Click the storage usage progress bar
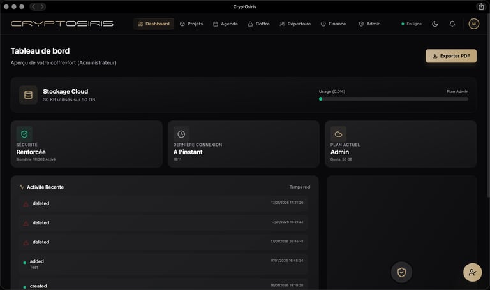The height and width of the screenshot is (290, 490). pyautogui.click(x=394, y=99)
